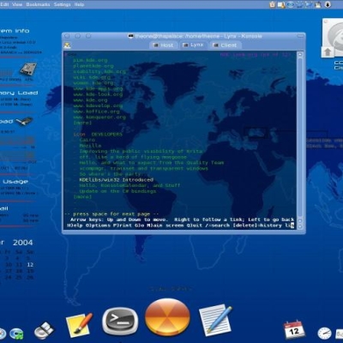
Task: Open the silver disc drive dock icon
Action: click(44, 331)
